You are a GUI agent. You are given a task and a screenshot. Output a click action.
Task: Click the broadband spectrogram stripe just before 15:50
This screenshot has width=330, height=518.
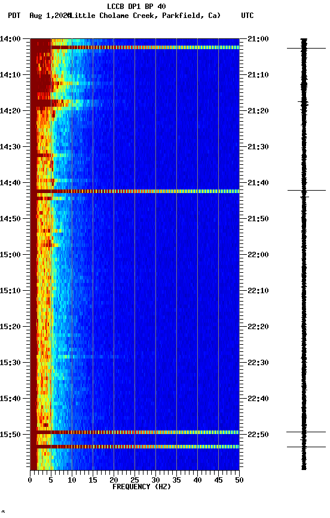(135, 432)
